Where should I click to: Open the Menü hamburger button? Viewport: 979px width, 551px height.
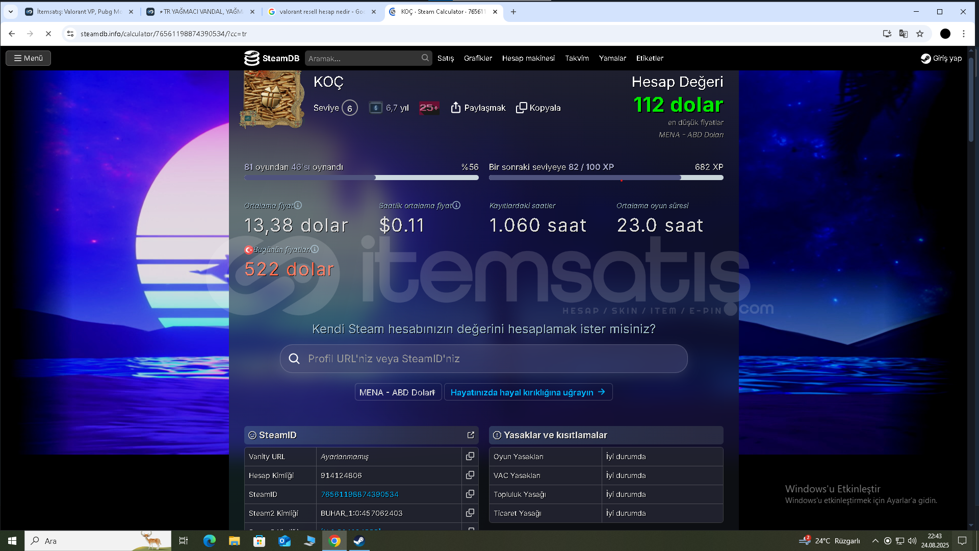click(x=28, y=58)
